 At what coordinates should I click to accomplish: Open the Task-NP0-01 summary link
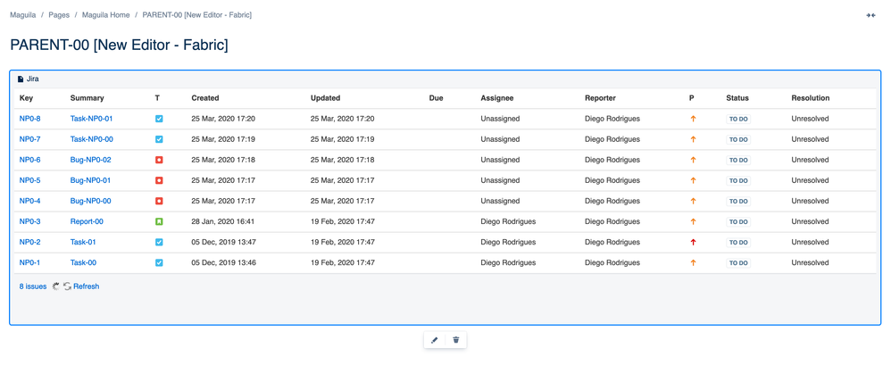(91, 120)
